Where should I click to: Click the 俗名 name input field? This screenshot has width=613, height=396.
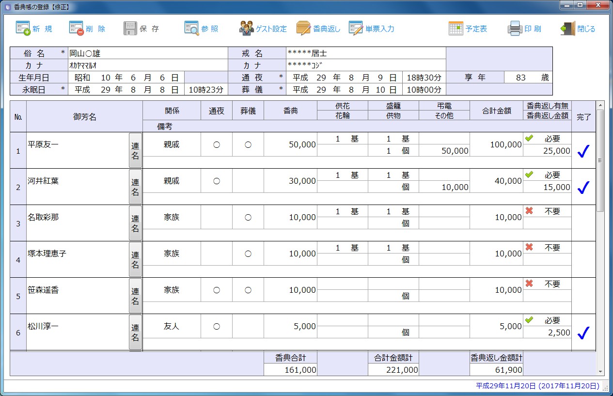[x=147, y=53]
